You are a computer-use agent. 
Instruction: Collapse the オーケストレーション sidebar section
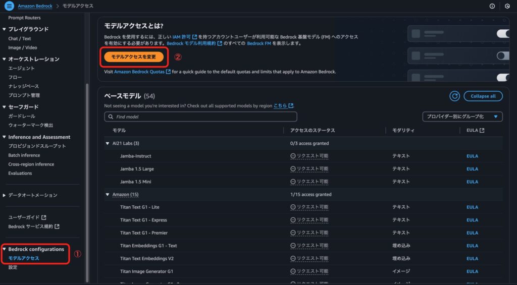[4, 59]
